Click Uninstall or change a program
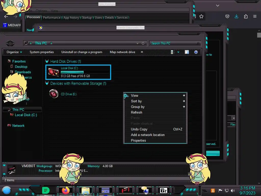Screen dimensions: 261x196 tap(82, 52)
